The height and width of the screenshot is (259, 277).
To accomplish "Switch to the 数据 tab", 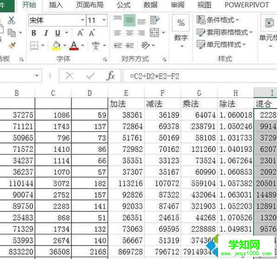I will tap(150, 5).
